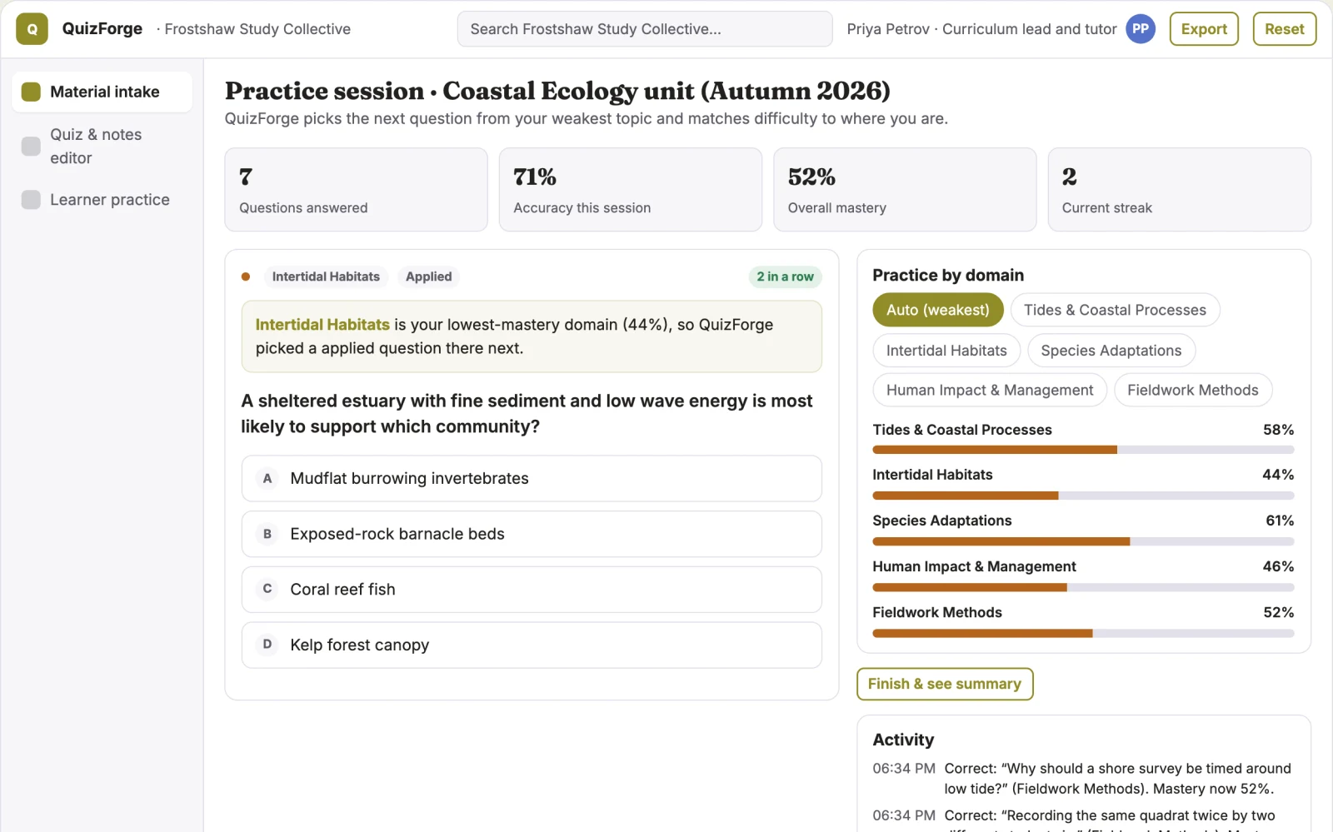The image size is (1333, 832).
Task: Click the Material intake sidebar icon
Action: pyautogui.click(x=31, y=92)
